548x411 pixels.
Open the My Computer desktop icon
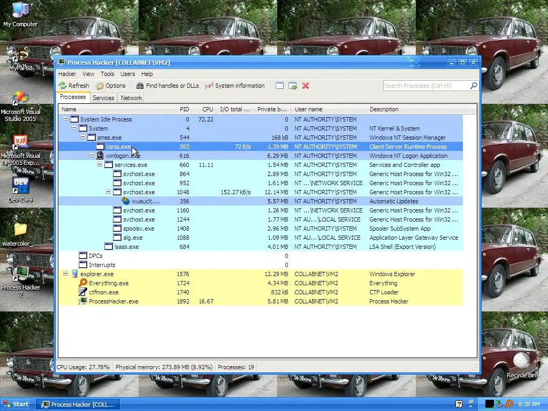[20, 14]
